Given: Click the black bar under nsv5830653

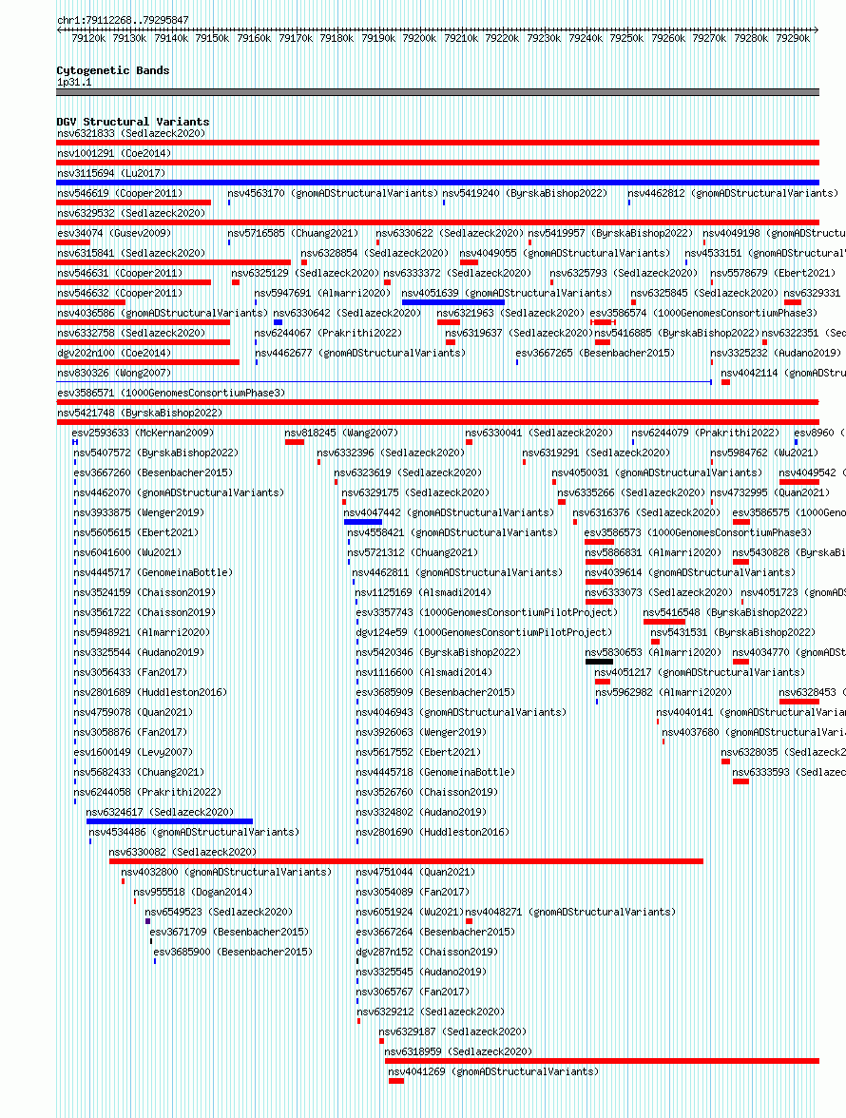Looking at the screenshot, I should pos(600,662).
